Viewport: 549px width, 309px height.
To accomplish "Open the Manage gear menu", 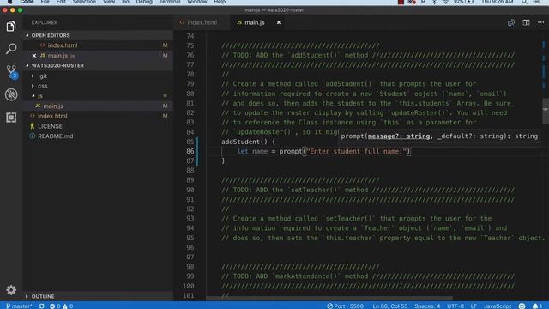I will (x=11, y=290).
